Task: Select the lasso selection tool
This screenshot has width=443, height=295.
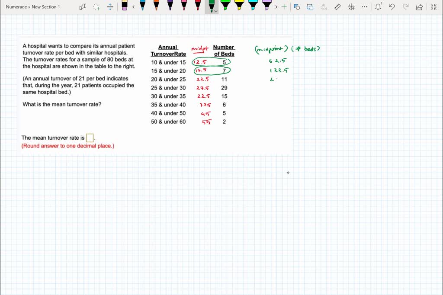Action: pyautogui.click(x=96, y=7)
